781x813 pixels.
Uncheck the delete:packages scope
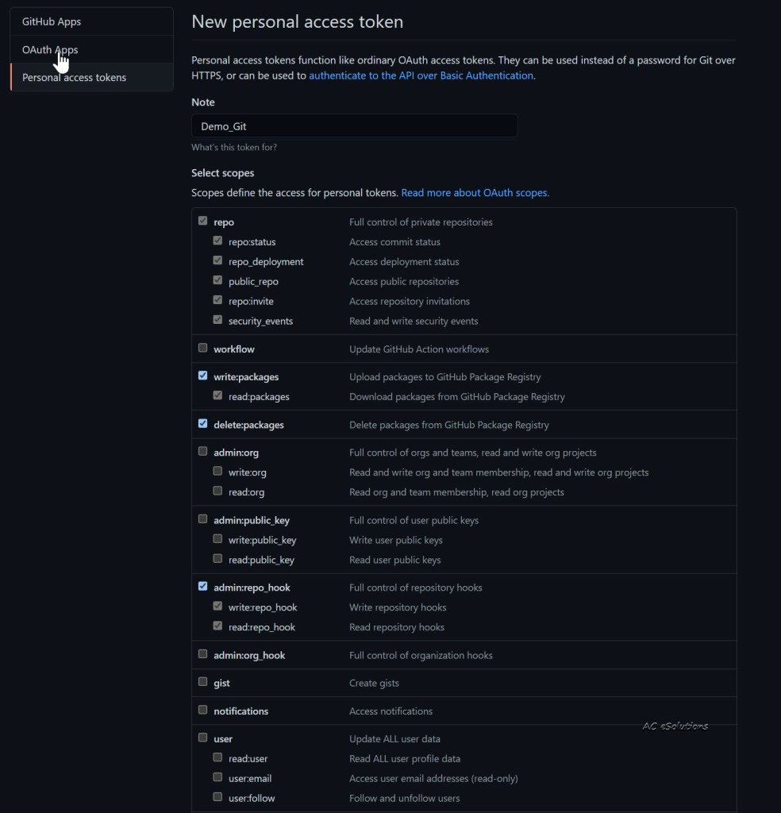[x=203, y=424]
